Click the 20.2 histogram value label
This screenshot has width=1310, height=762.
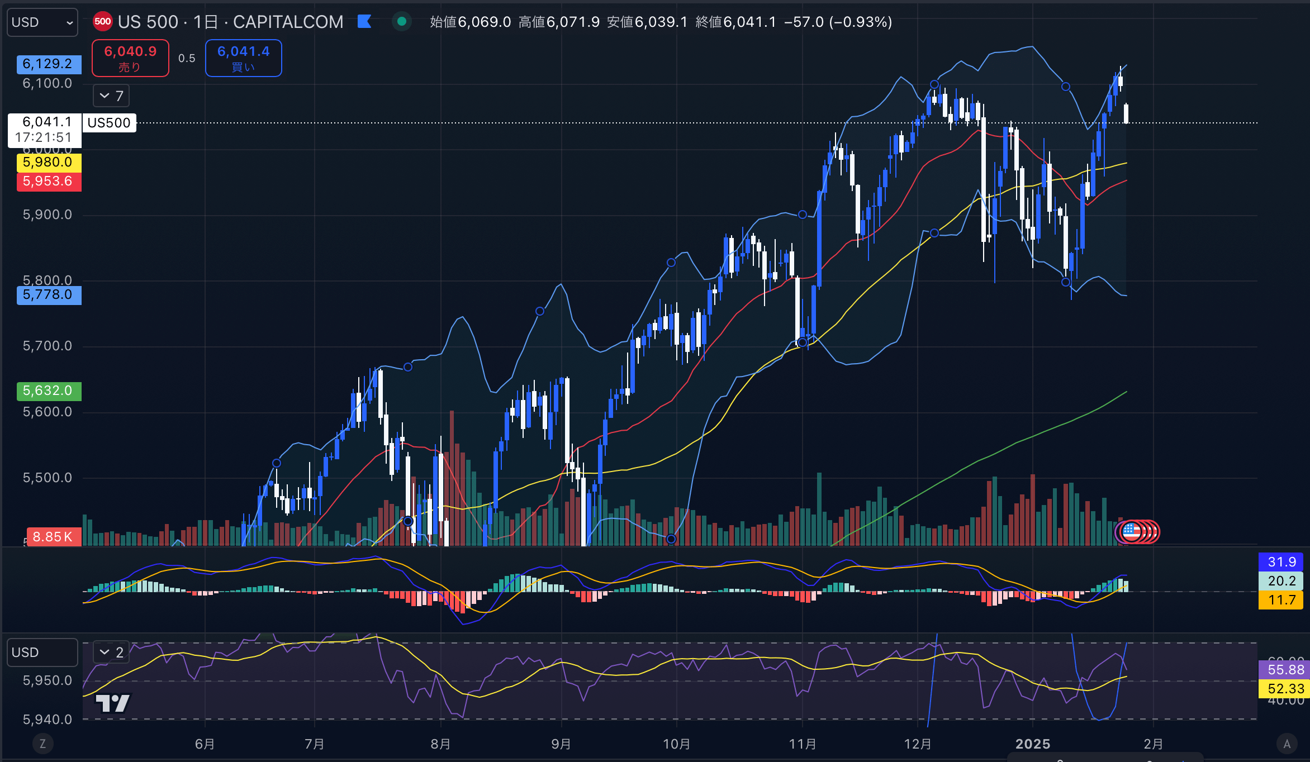click(x=1281, y=581)
